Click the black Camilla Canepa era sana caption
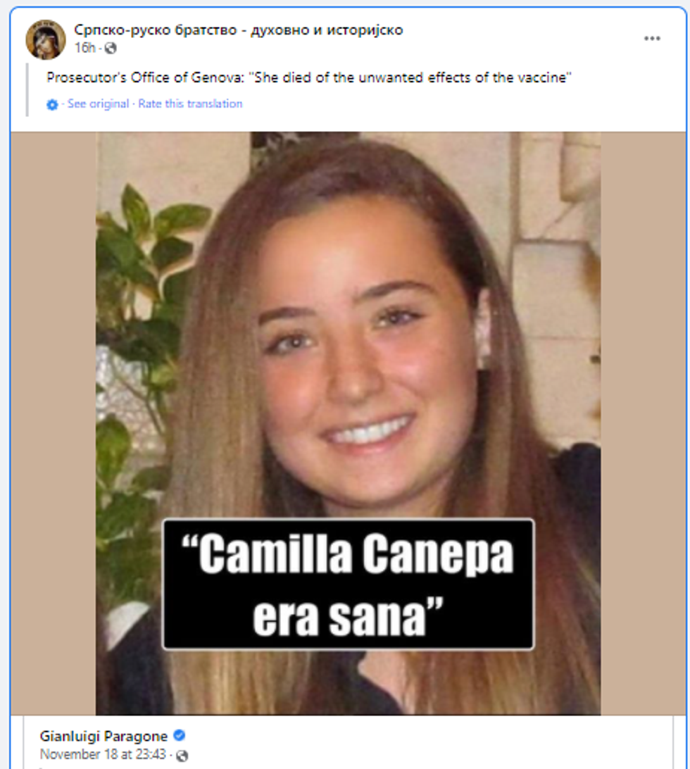Screen dimensions: 690x769 click(x=349, y=584)
